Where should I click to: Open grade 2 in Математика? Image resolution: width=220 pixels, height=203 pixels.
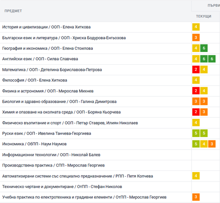(196, 70)
